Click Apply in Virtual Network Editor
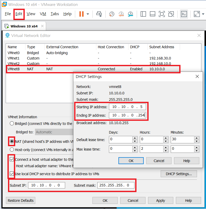Screen dimensions: 206x209 pyautogui.click(x=160, y=200)
